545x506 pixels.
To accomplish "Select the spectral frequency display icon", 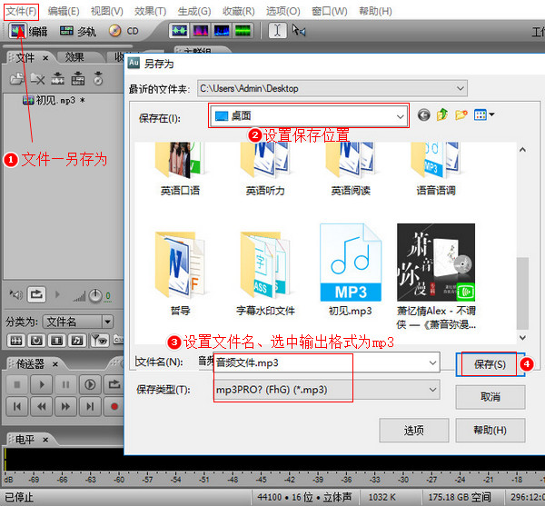I will pyautogui.click(x=201, y=31).
